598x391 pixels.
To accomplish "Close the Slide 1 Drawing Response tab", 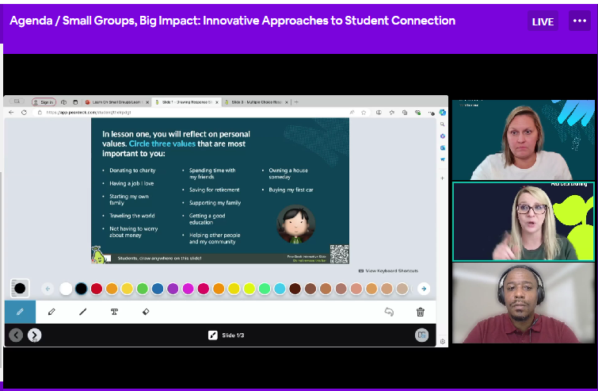I will point(217,102).
